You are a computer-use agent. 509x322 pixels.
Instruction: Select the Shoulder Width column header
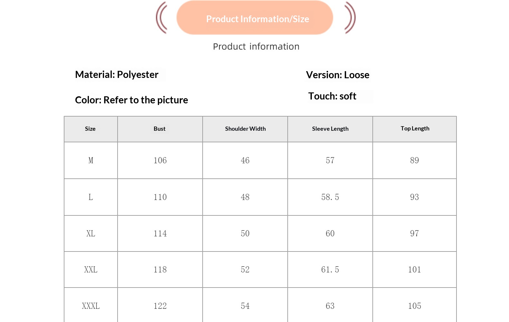point(245,129)
